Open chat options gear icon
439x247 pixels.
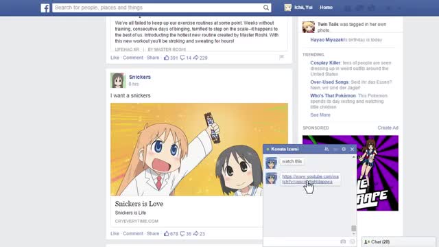click(344, 150)
